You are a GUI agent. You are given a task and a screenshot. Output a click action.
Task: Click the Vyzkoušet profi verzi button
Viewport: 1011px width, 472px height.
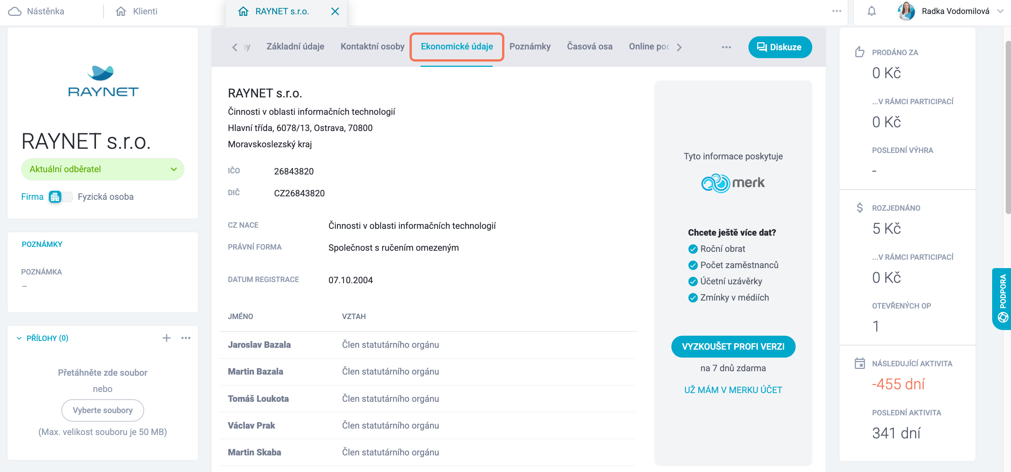[733, 346]
